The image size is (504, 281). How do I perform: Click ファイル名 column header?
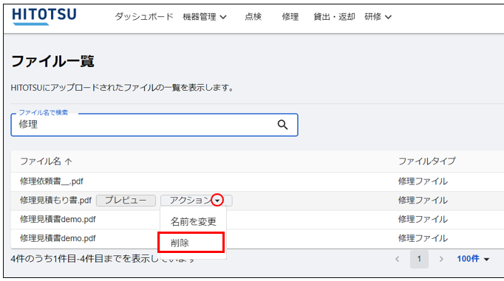pyautogui.click(x=41, y=162)
